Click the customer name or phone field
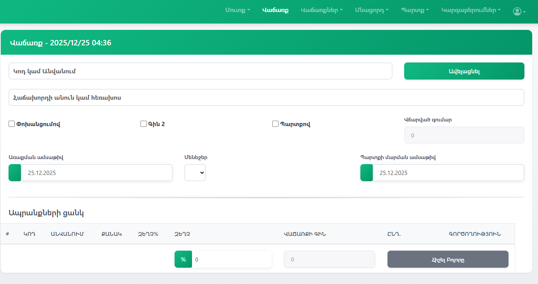The image size is (538, 284). [266, 97]
